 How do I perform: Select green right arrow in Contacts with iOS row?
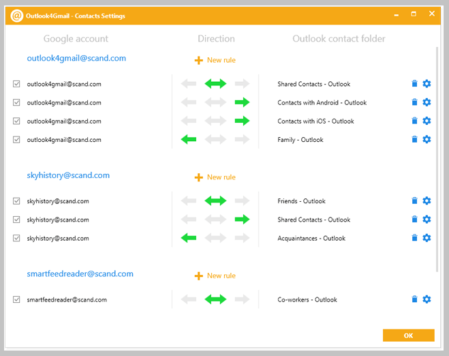click(x=243, y=121)
